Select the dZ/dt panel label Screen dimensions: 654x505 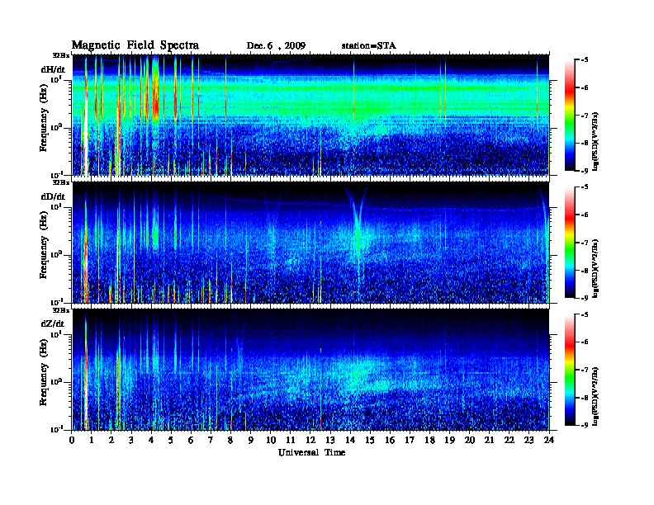click(x=53, y=323)
